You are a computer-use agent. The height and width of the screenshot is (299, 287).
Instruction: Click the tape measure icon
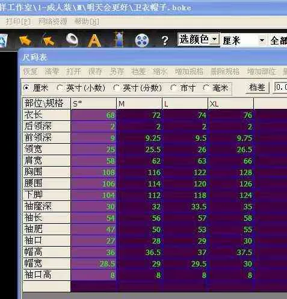(x=72, y=40)
